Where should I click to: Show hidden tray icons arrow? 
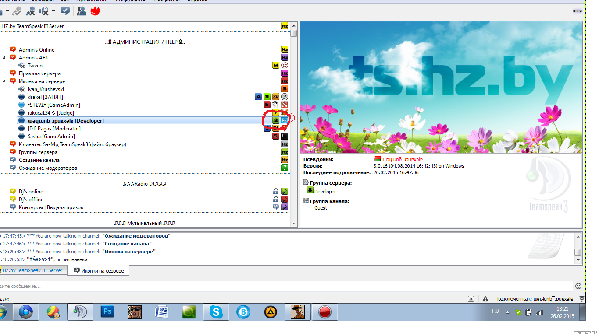click(507, 312)
